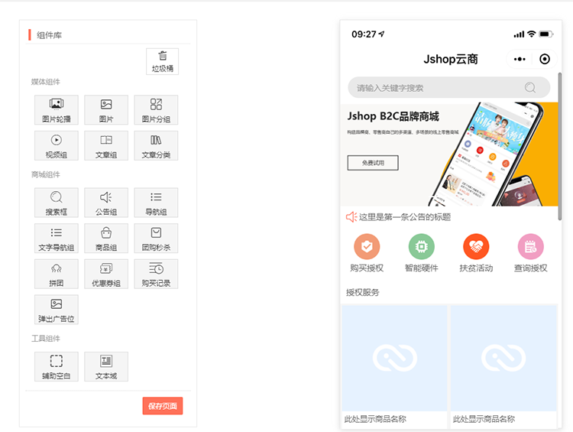
Task: Pick the 文字导航组 text navigation component
Action: tap(57, 238)
